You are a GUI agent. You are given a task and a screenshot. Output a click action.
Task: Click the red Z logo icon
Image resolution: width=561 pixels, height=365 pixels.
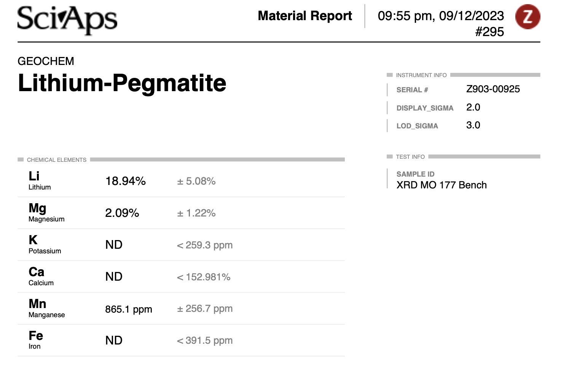click(528, 17)
